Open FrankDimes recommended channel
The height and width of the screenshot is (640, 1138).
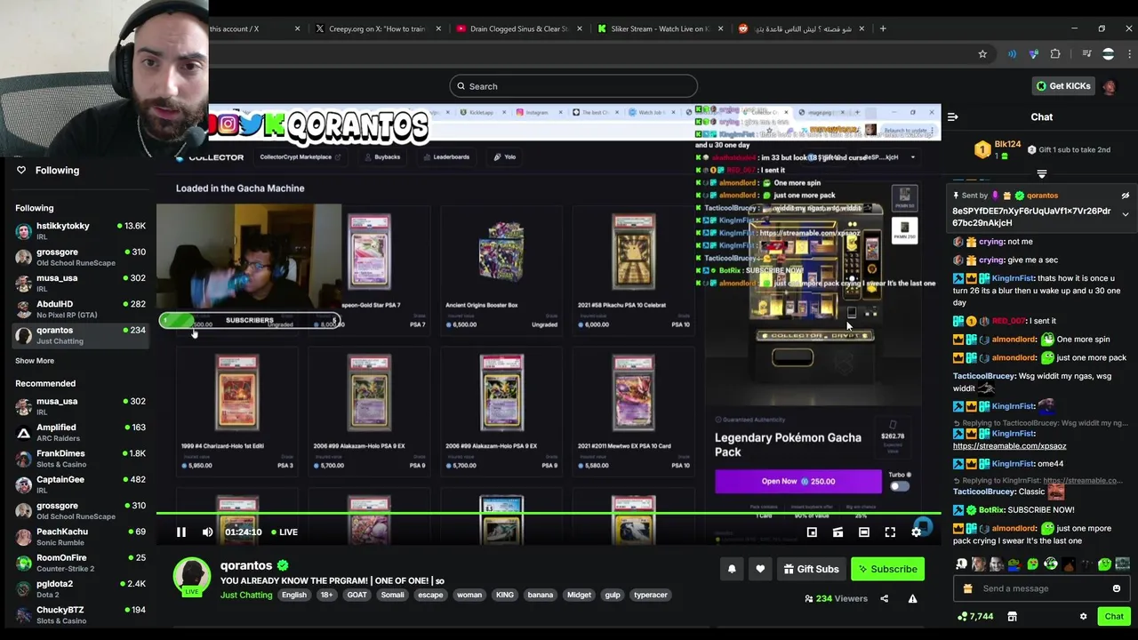coord(80,459)
